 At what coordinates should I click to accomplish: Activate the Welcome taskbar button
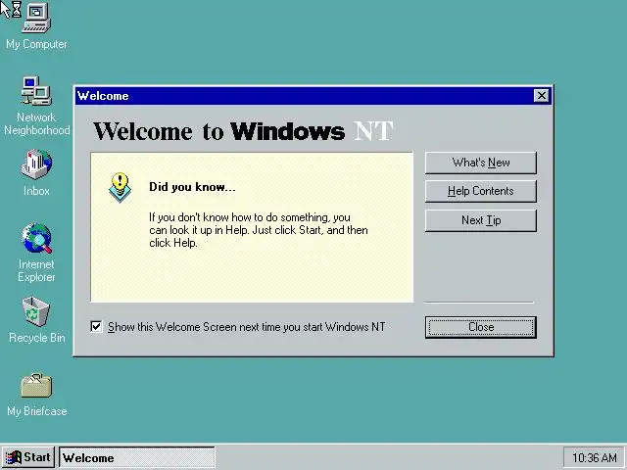[137, 457]
